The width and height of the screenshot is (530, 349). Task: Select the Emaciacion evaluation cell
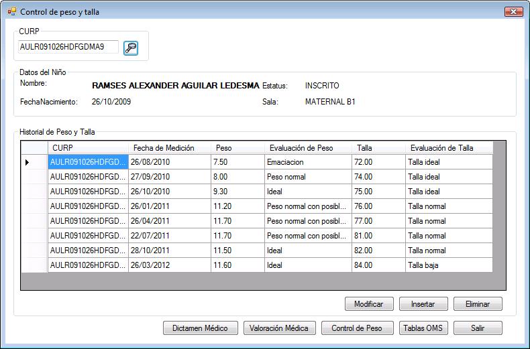tap(308, 162)
